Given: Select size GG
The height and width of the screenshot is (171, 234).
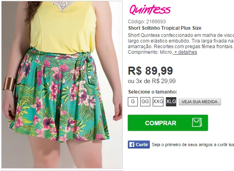Looking at the screenshot, I should click(145, 102).
